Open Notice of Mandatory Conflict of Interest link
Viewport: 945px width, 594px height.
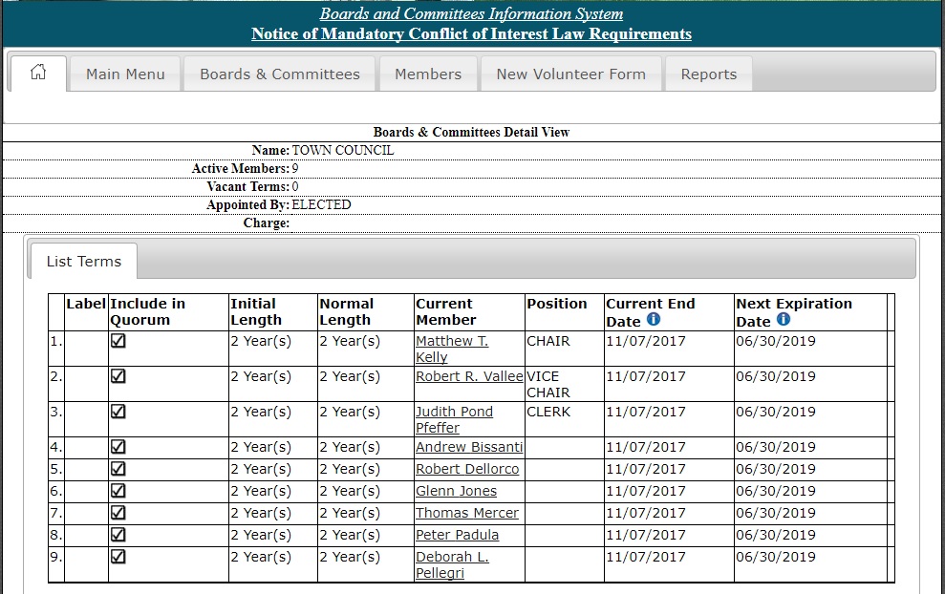click(x=471, y=33)
